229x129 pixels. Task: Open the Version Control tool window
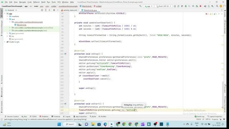[x=11, y=116]
